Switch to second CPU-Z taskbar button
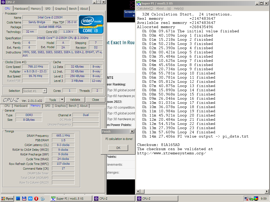The width and height of the screenshot is (270, 202). 157,199
